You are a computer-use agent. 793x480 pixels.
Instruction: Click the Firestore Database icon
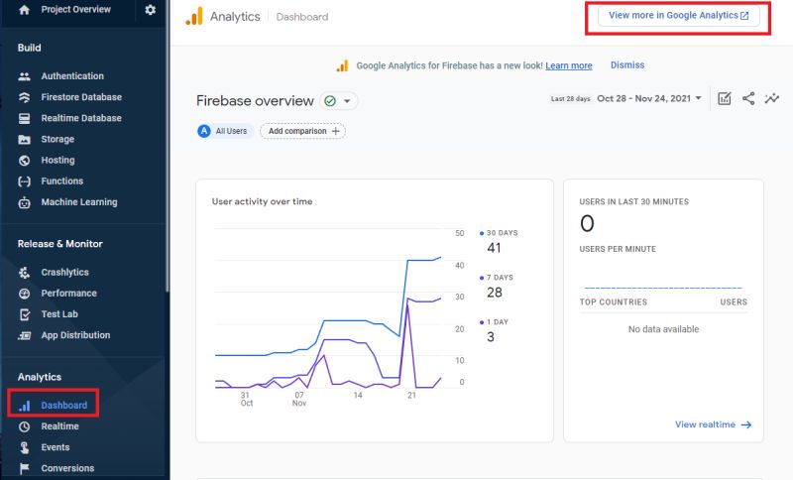24,97
